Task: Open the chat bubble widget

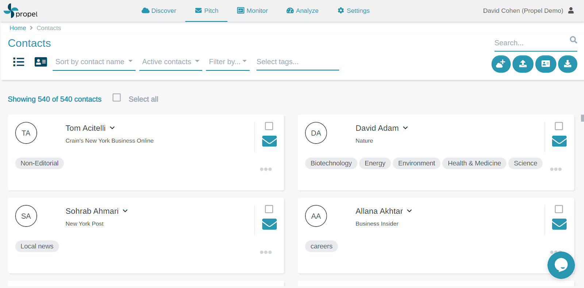Action: 561,265
